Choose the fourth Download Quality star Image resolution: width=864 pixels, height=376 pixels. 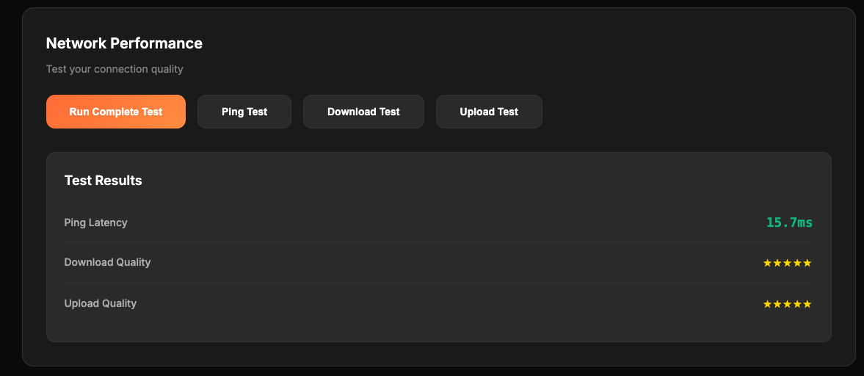[x=797, y=263]
